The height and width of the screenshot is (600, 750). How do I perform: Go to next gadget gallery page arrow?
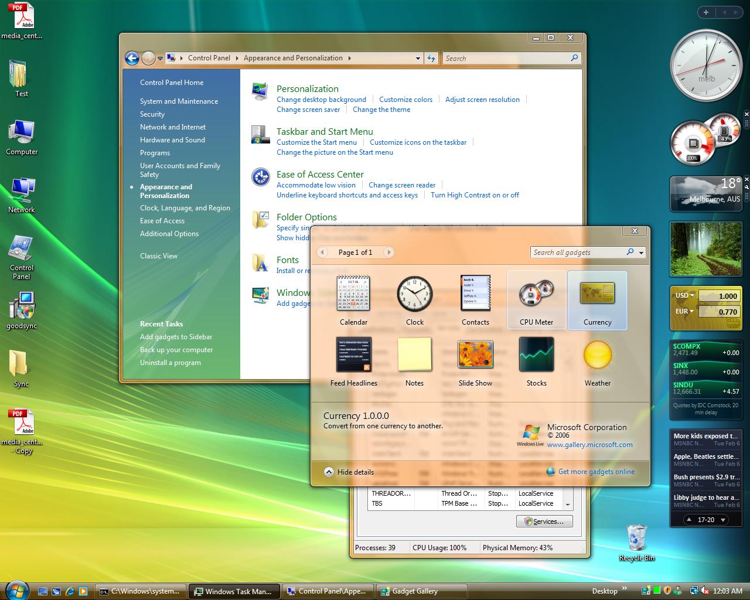point(388,253)
